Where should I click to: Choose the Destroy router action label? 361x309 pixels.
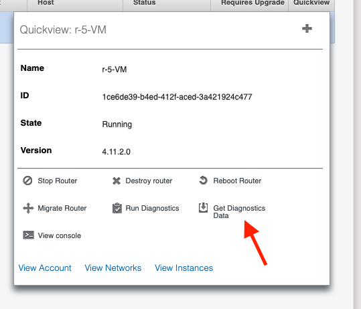tap(149, 181)
